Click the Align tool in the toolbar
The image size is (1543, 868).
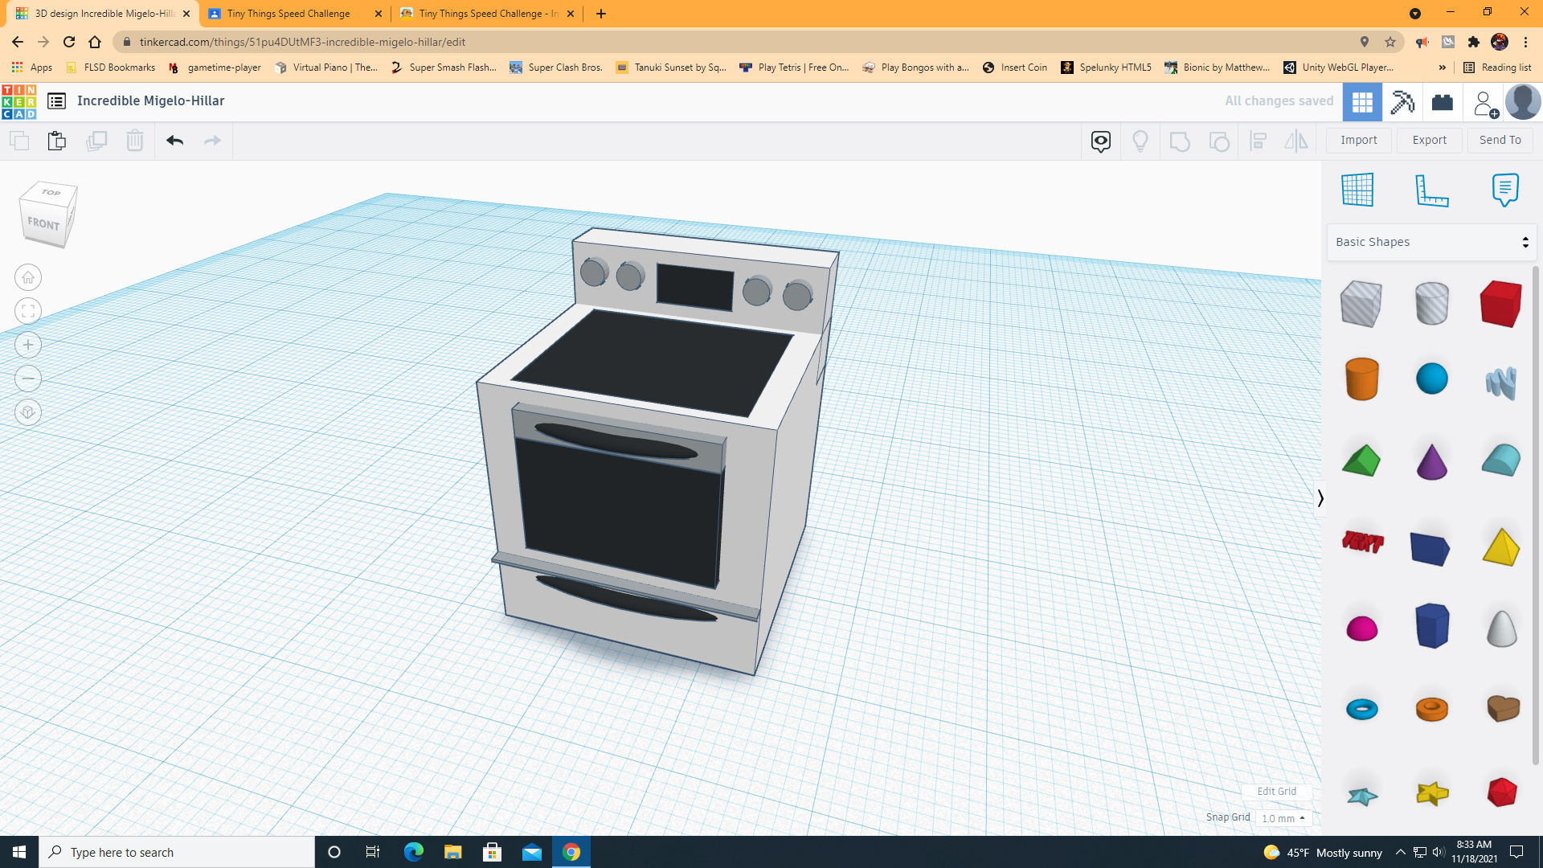[x=1259, y=141]
